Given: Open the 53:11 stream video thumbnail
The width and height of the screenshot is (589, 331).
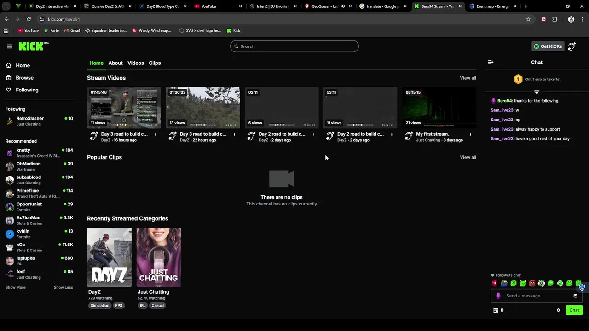Looking at the screenshot, I should coord(360,108).
